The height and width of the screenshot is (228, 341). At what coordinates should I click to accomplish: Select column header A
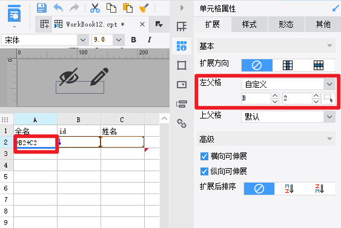[35, 120]
